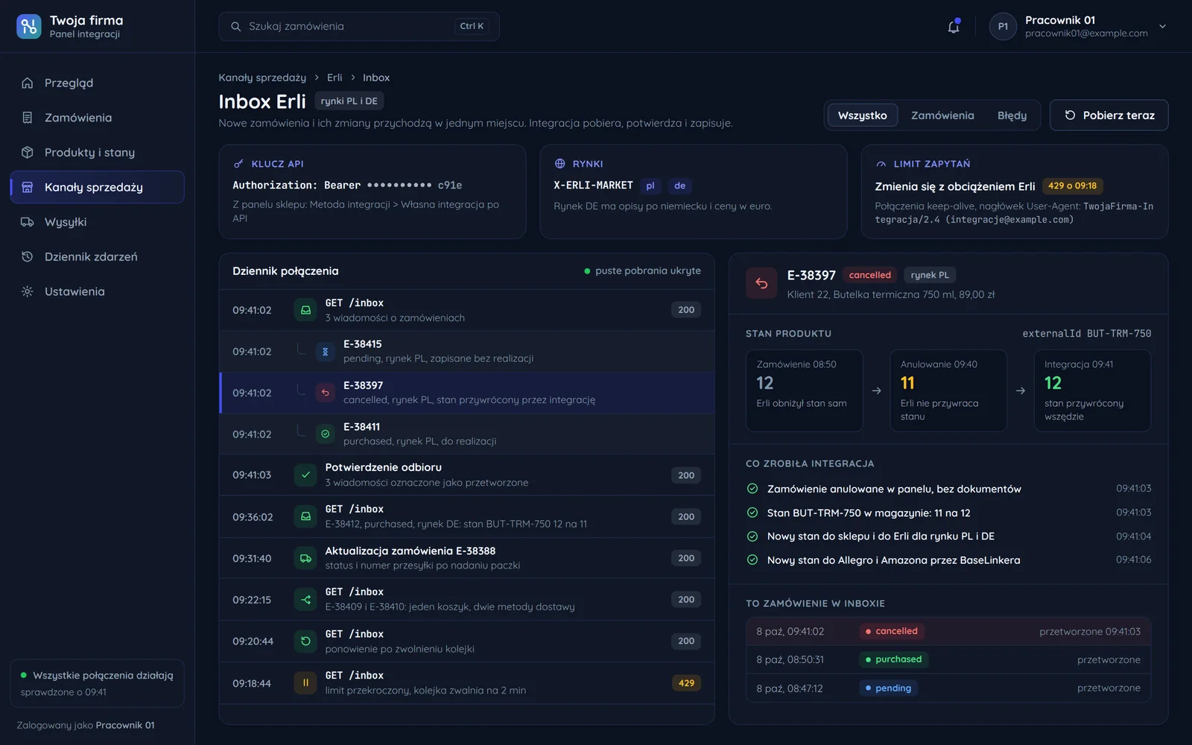This screenshot has width=1192, height=745.
Task: Click the Szukaj zamówienia search field
Action: click(x=358, y=26)
